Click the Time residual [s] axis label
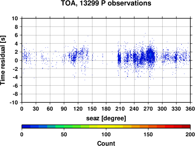195x146 pixels. point(3,60)
